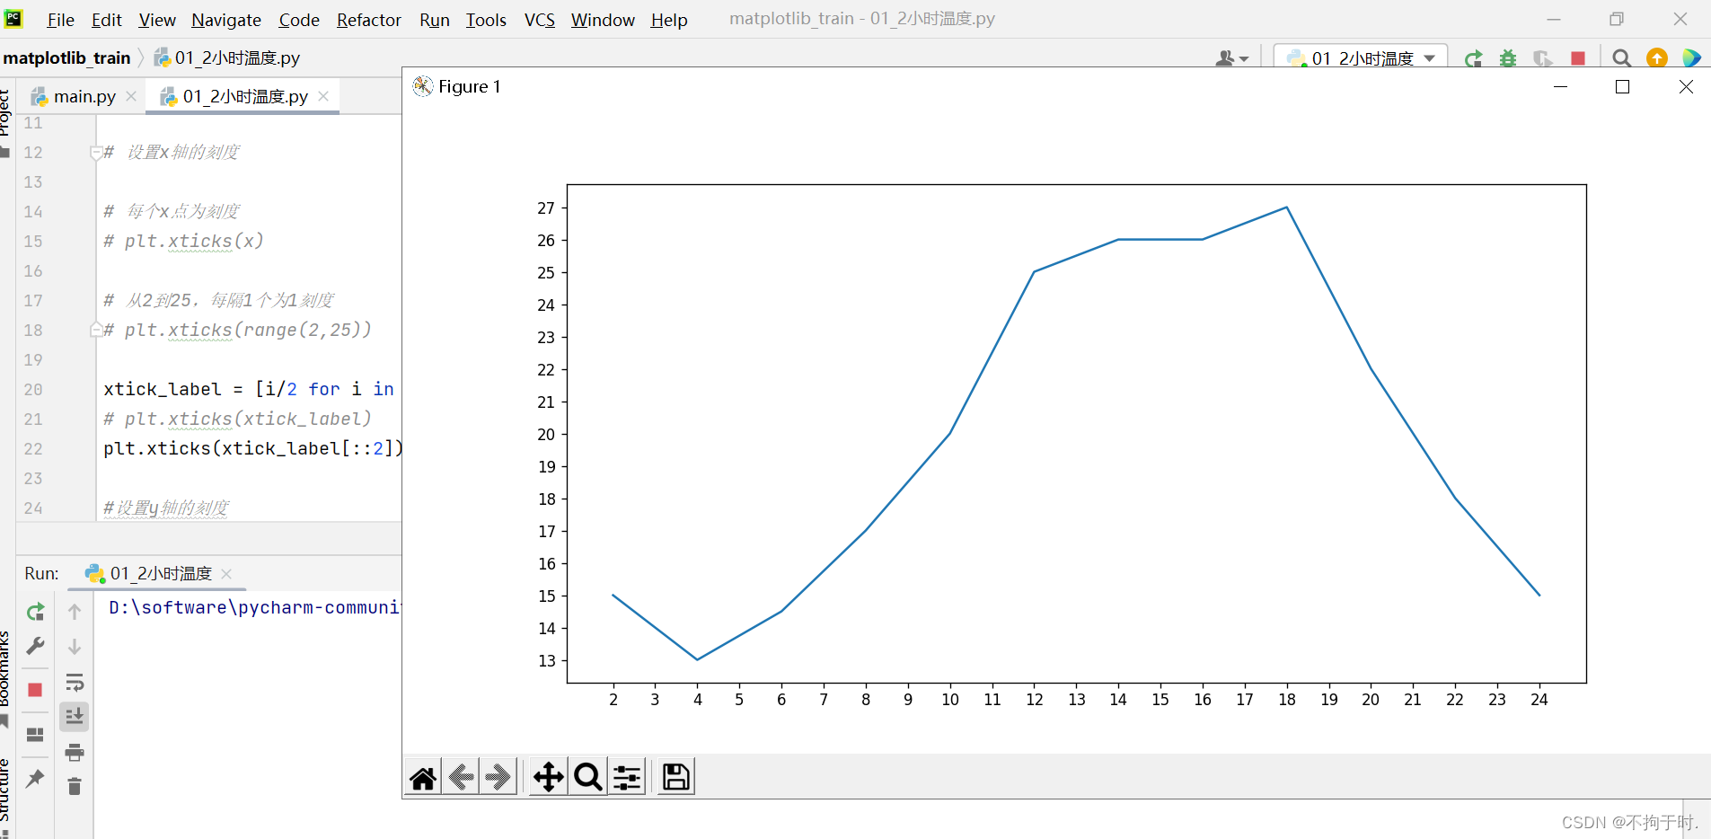
Task: Rerun the script from PyCharm top toolbar
Action: click(1473, 58)
